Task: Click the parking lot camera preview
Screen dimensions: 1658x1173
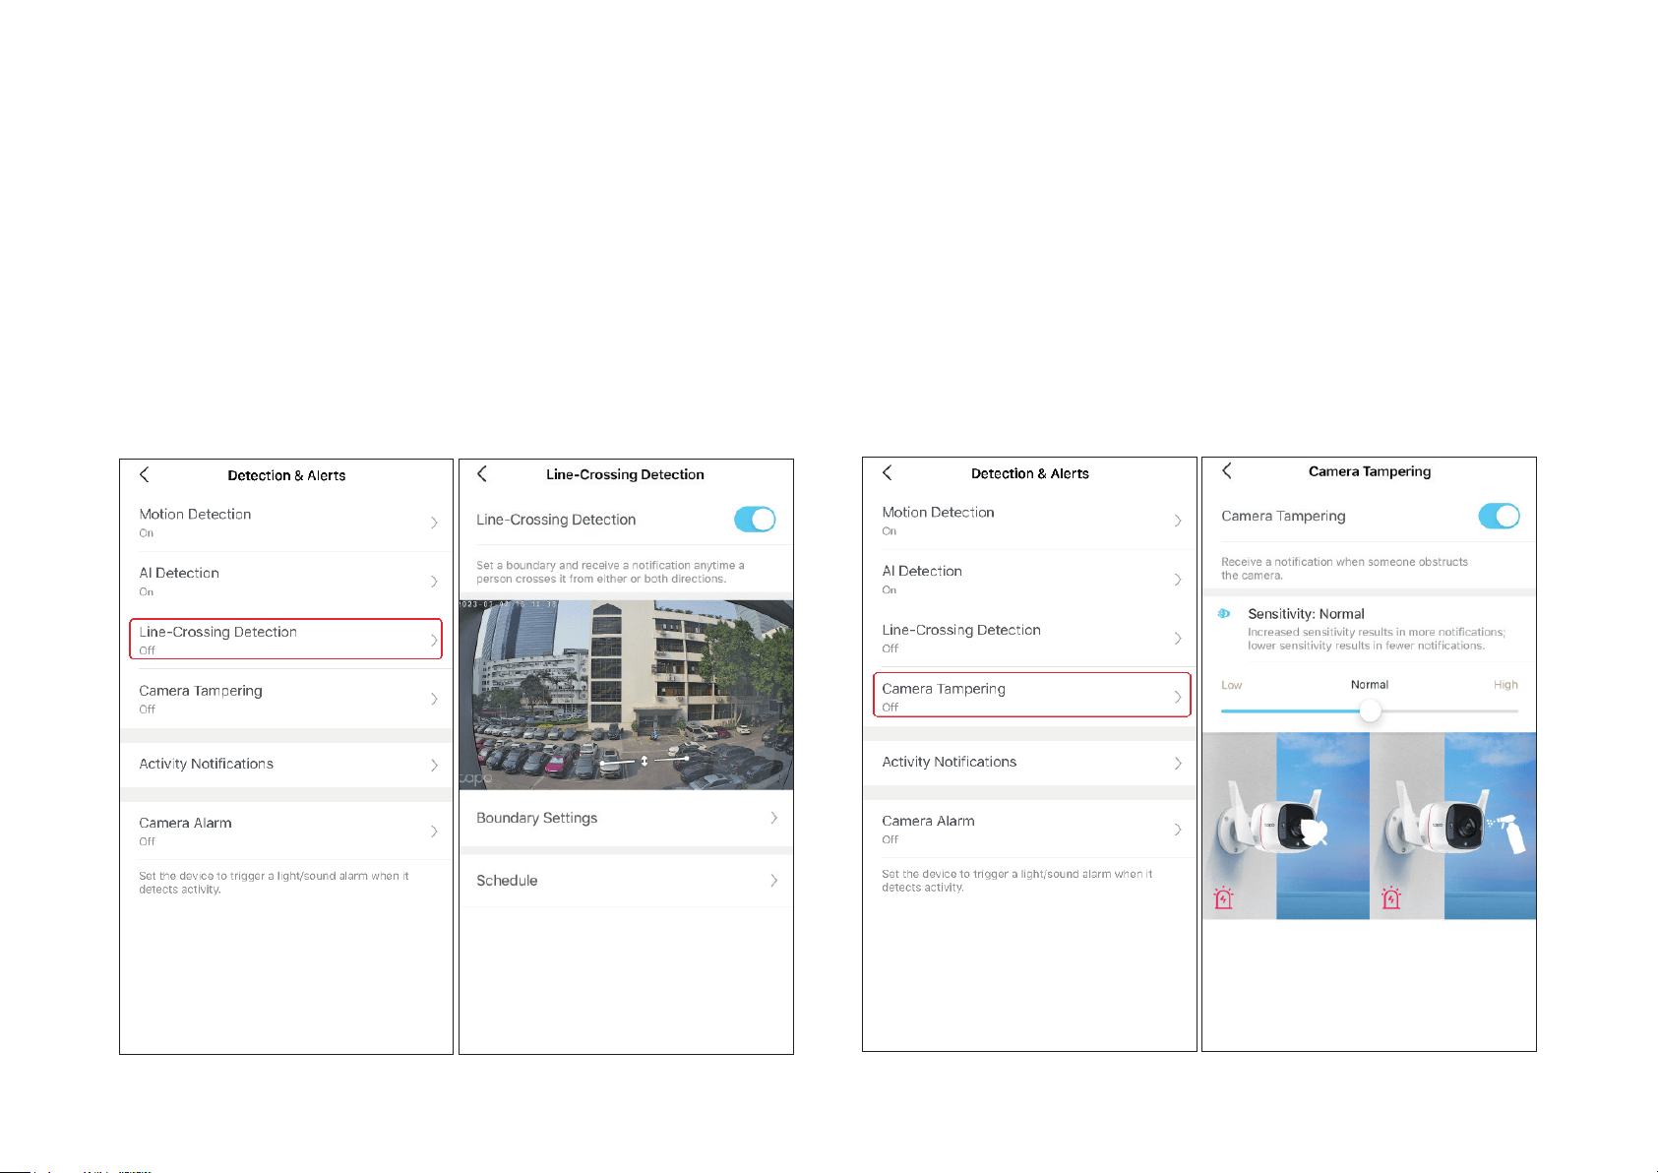Action: (626, 695)
